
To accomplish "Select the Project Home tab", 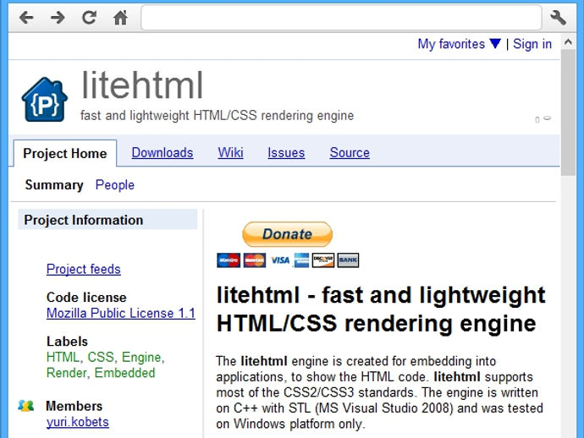I will click(x=65, y=153).
